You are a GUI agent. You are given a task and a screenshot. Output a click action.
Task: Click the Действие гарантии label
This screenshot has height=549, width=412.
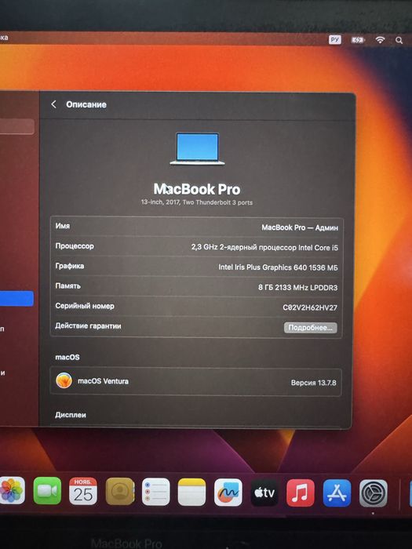88,326
